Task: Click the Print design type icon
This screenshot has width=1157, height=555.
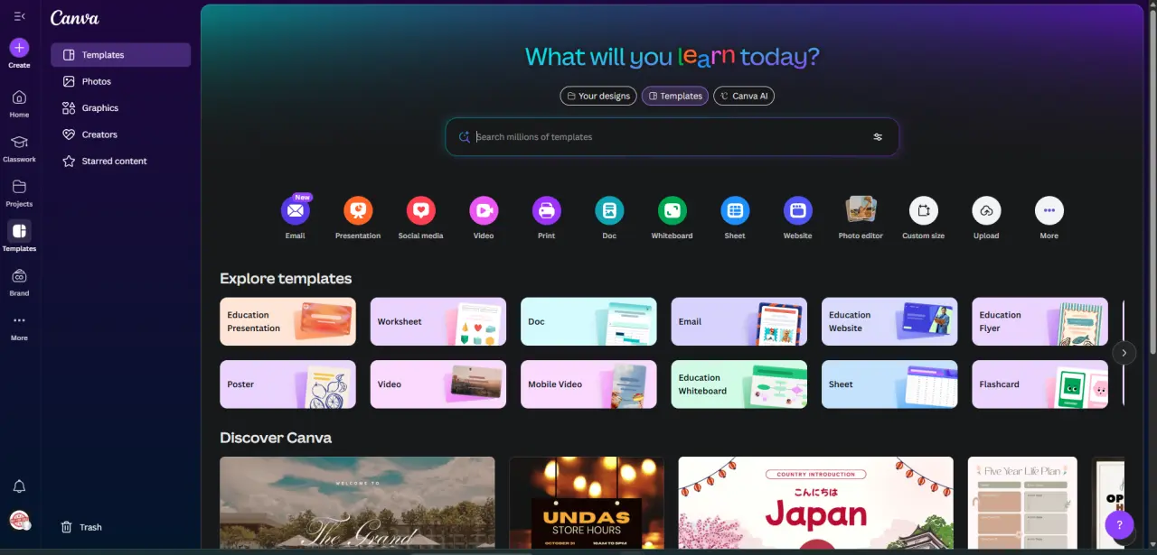Action: click(547, 211)
